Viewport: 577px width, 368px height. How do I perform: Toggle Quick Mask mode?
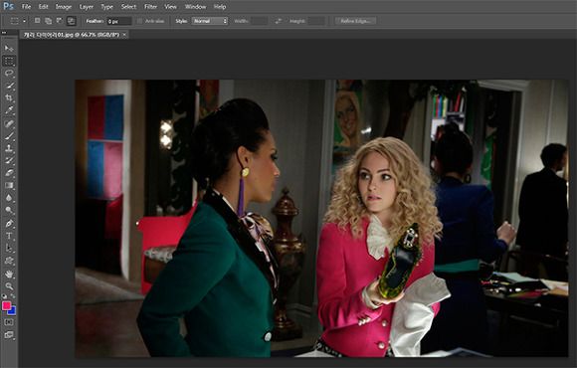9,322
